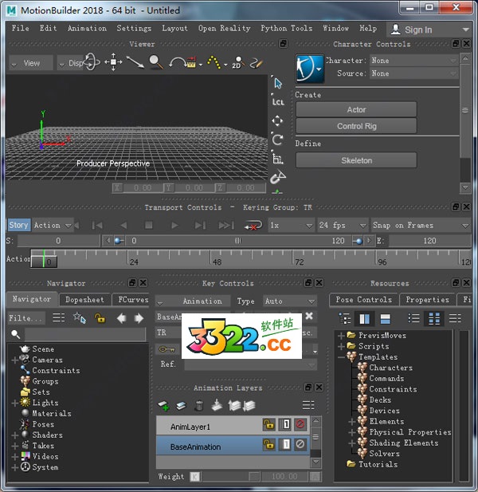
Task: Expand the Cameras node in Navigator
Action: click(x=14, y=360)
